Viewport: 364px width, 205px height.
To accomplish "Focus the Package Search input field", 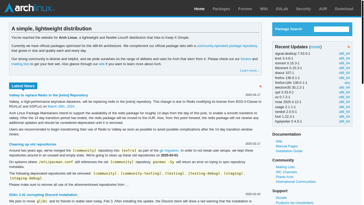I will pos(331,29).
